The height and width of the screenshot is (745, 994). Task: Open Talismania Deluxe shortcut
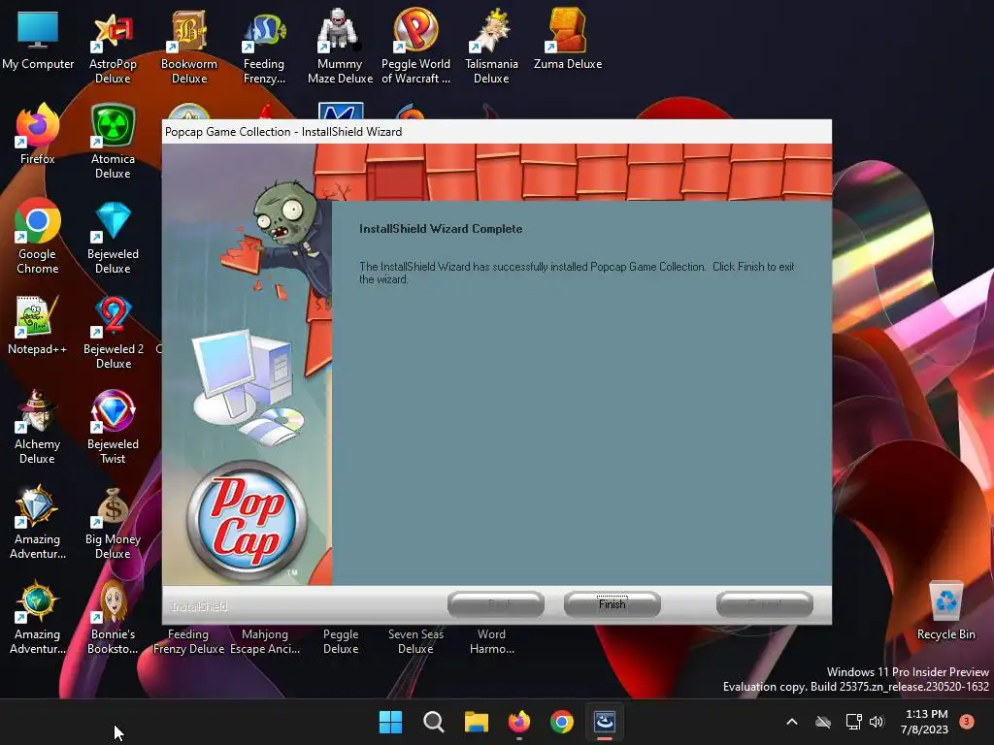tap(491, 48)
